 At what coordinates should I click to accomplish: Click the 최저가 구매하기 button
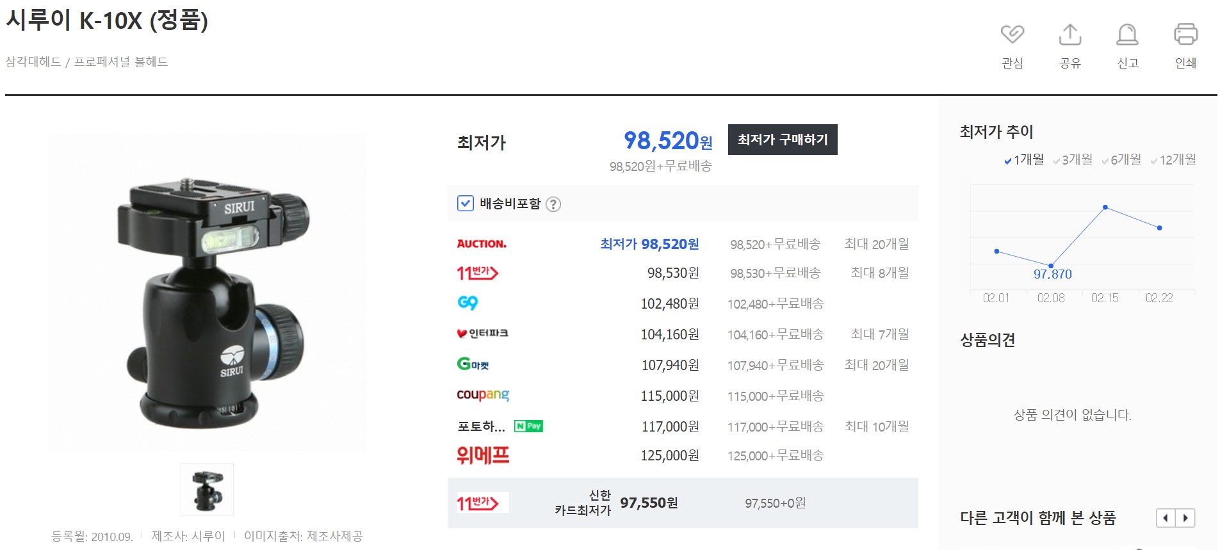pos(783,140)
